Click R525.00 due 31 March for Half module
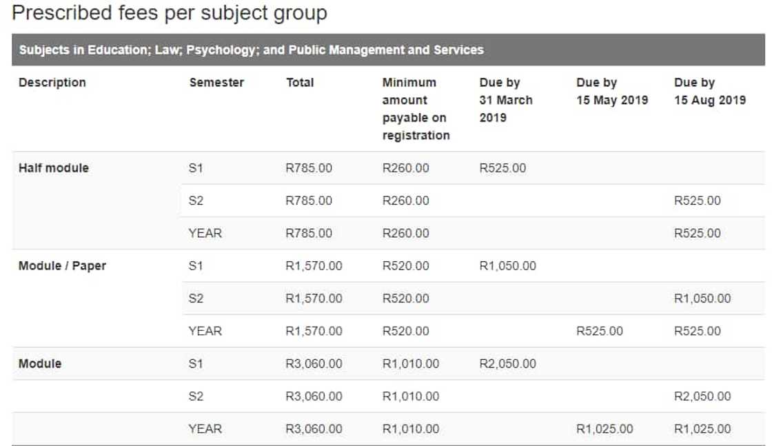772x446 pixels. point(502,168)
